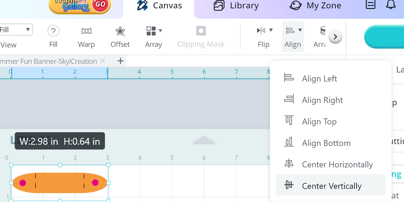Switch to the Library tab

click(236, 5)
